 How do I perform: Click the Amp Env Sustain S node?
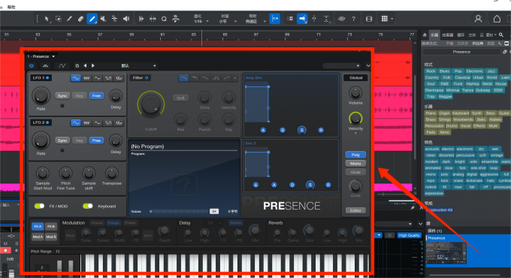pyautogui.click(x=302, y=130)
